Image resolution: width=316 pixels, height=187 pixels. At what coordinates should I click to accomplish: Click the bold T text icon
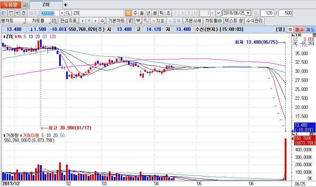click(x=17, y=13)
